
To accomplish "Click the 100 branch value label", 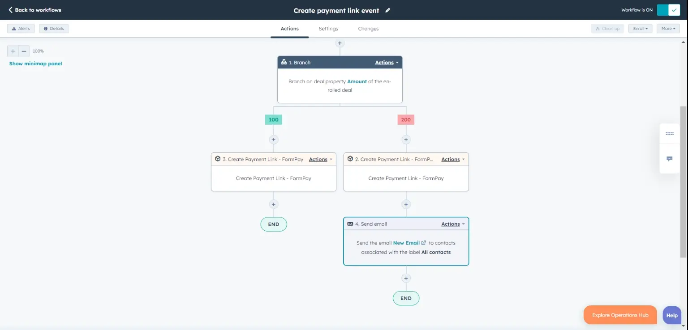I will tap(273, 119).
